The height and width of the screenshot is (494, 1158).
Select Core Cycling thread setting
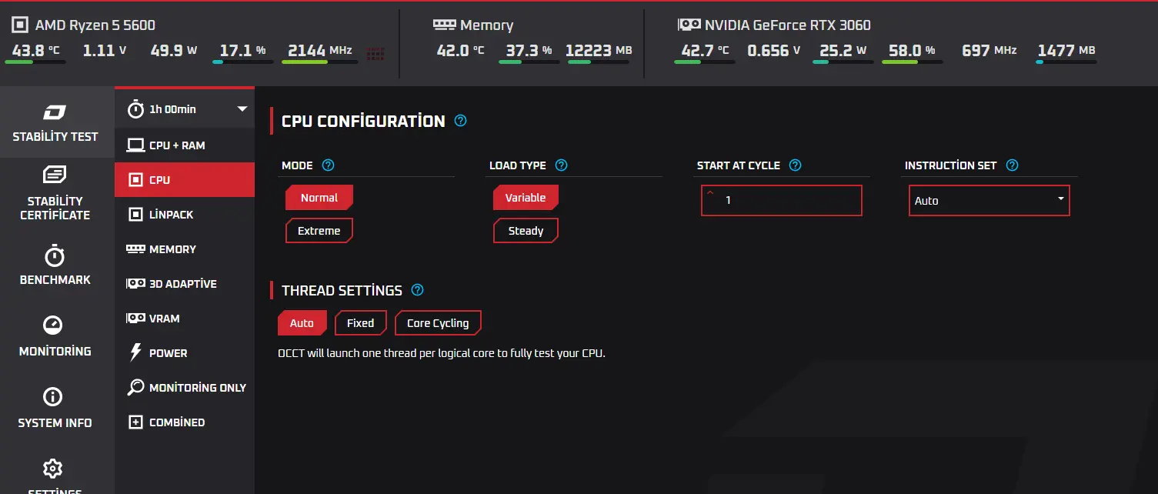pos(438,323)
